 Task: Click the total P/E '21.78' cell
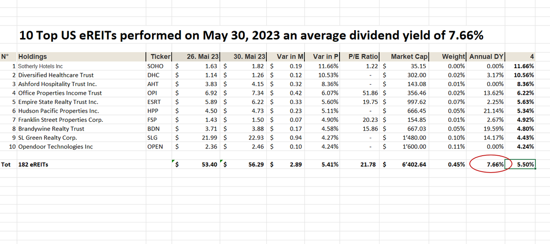(x=360, y=164)
